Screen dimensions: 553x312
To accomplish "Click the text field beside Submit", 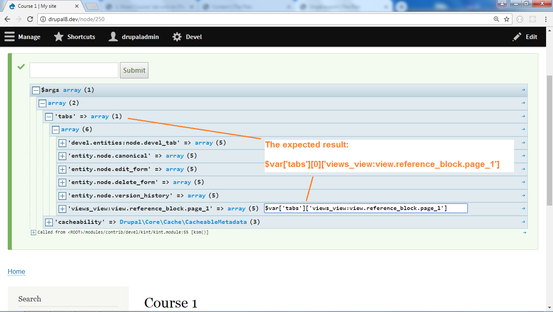I will (74, 70).
